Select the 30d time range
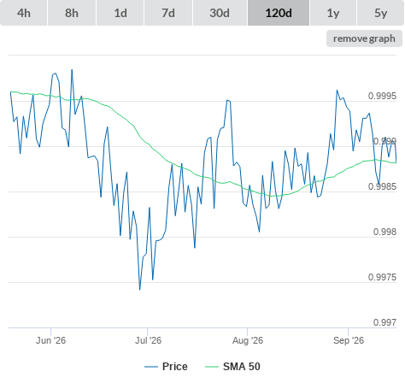The height and width of the screenshot is (389, 405). coord(220,13)
